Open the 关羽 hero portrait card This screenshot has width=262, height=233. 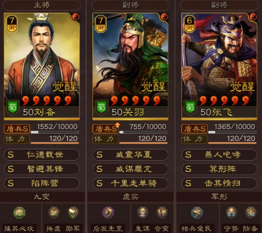(130, 66)
